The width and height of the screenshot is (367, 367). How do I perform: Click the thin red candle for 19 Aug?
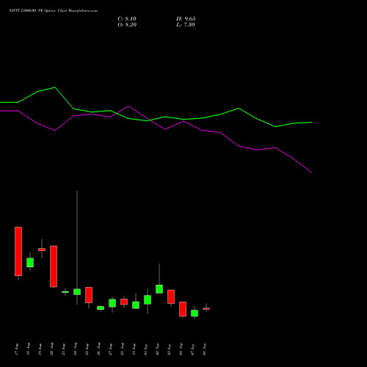(x=42, y=250)
